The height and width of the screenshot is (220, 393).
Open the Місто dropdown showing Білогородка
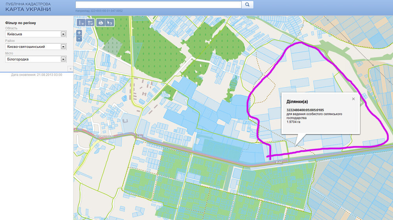pos(36,59)
